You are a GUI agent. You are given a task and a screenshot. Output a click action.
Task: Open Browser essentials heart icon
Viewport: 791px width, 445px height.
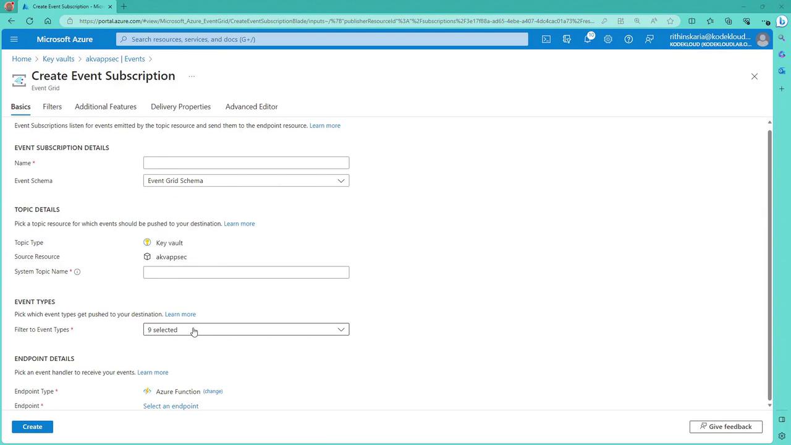coord(747,21)
